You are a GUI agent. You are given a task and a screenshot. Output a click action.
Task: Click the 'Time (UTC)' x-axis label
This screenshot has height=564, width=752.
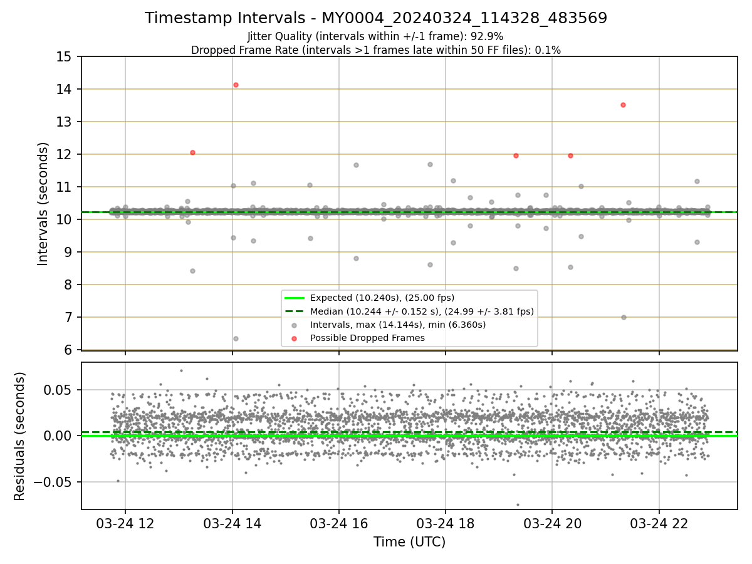409,542
